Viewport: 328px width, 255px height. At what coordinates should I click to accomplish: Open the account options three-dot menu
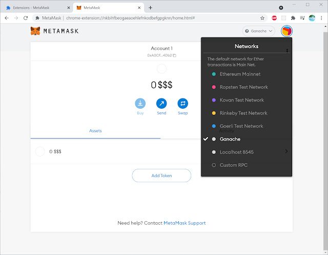(287, 50)
